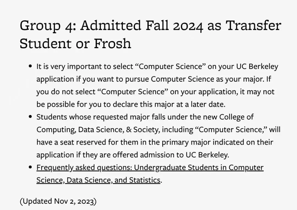
Task: Open the Frequently asked questions link
Action: [x=150, y=167]
